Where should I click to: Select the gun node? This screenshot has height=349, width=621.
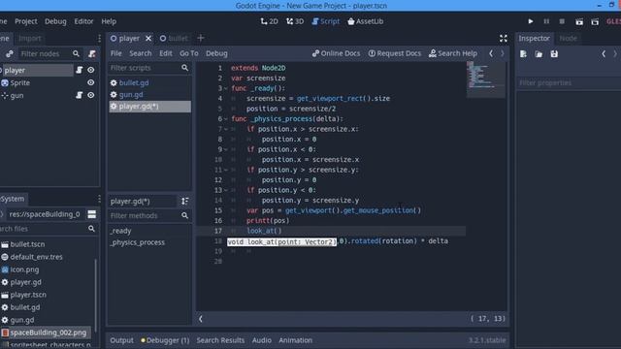click(16, 95)
